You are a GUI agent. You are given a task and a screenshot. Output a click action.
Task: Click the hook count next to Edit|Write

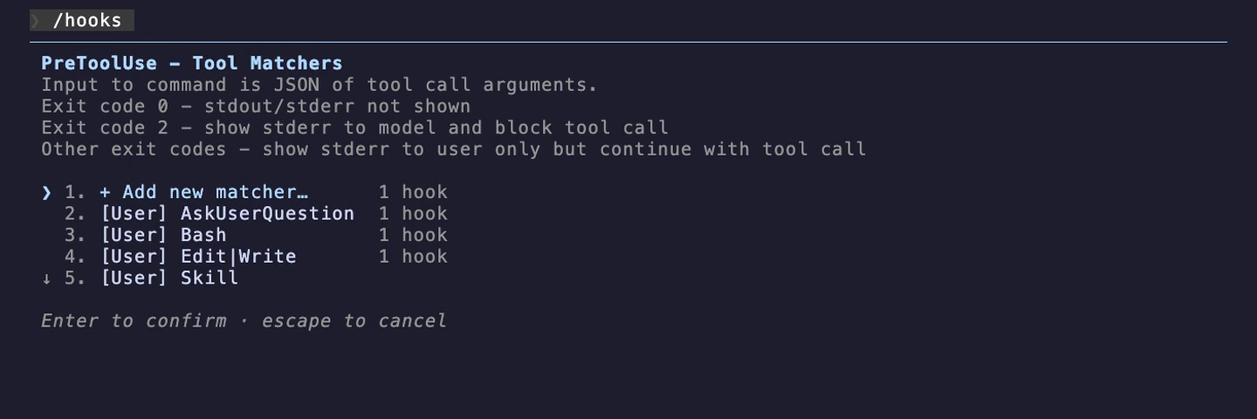click(x=413, y=257)
